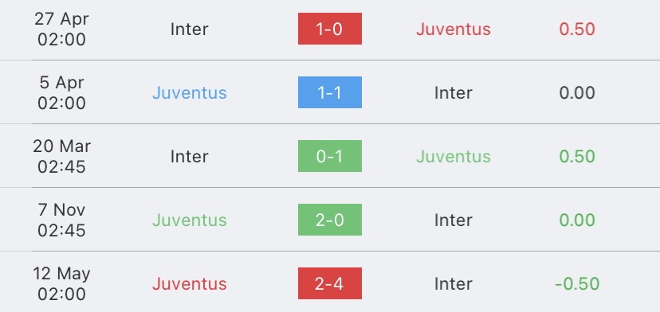Select Inter in the 12 May row

pos(454,284)
